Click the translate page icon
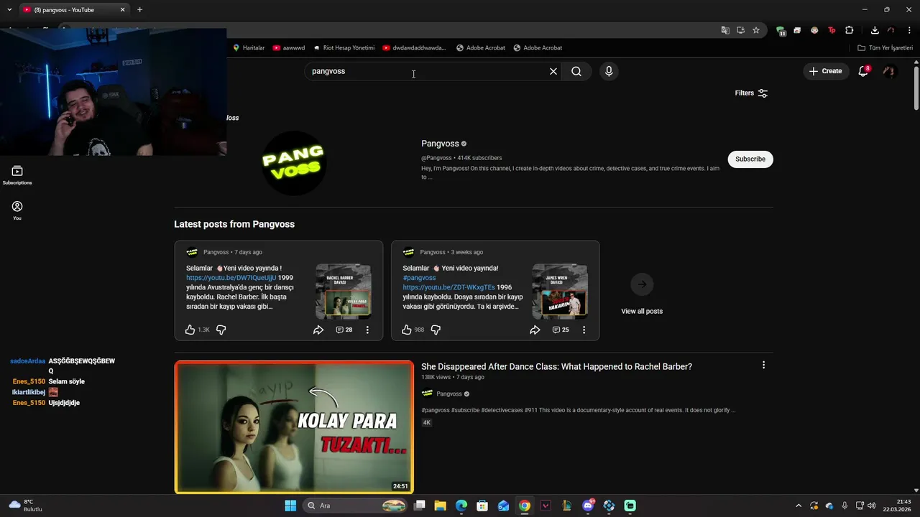The image size is (920, 517). [x=725, y=30]
